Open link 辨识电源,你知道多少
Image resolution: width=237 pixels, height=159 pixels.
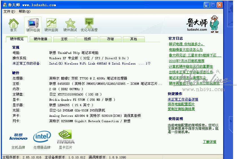pos(186,44)
